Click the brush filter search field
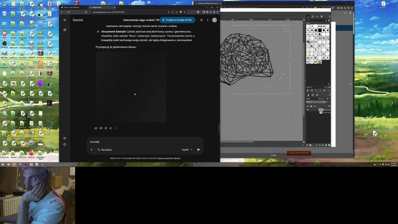This screenshot has width=398, height=224. point(315,20)
